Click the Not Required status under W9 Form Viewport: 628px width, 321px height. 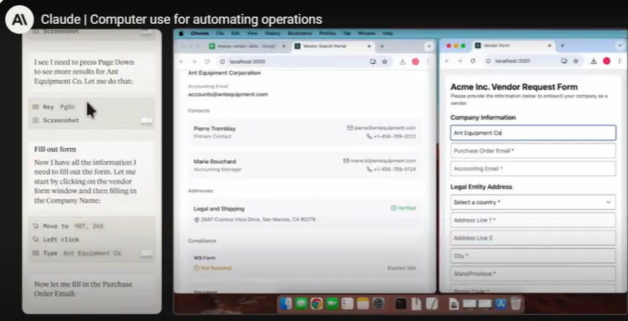pyautogui.click(x=212, y=268)
